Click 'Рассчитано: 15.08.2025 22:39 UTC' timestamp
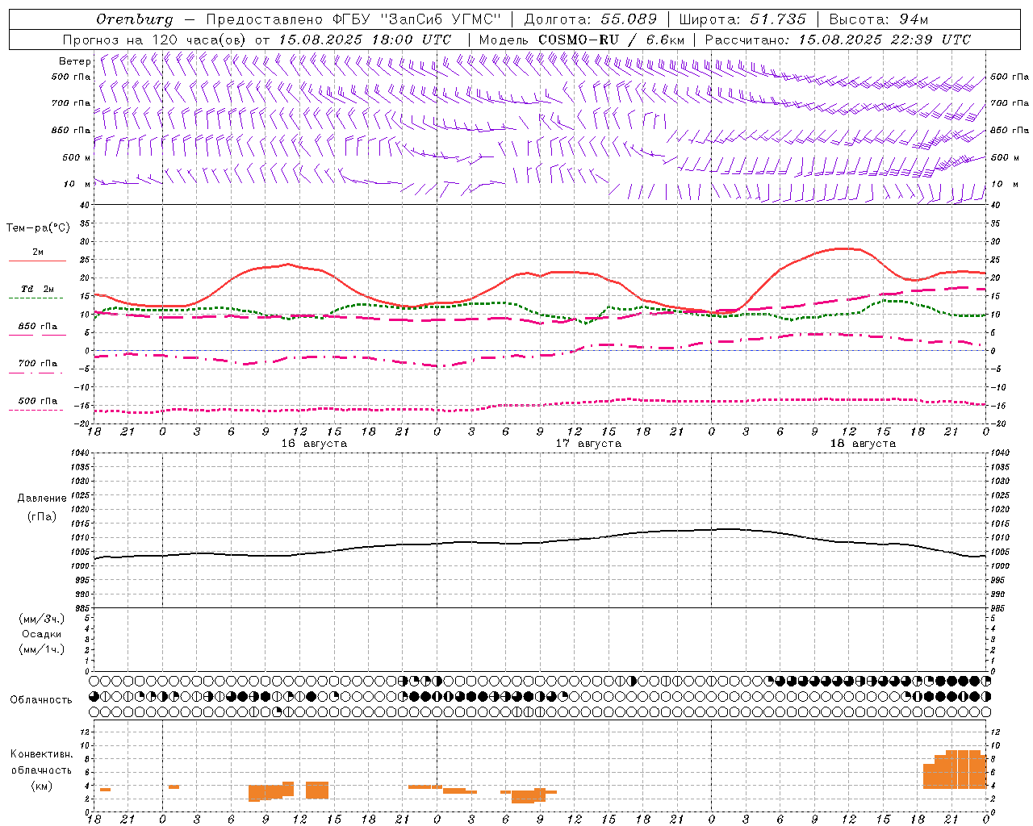 pos(838,40)
